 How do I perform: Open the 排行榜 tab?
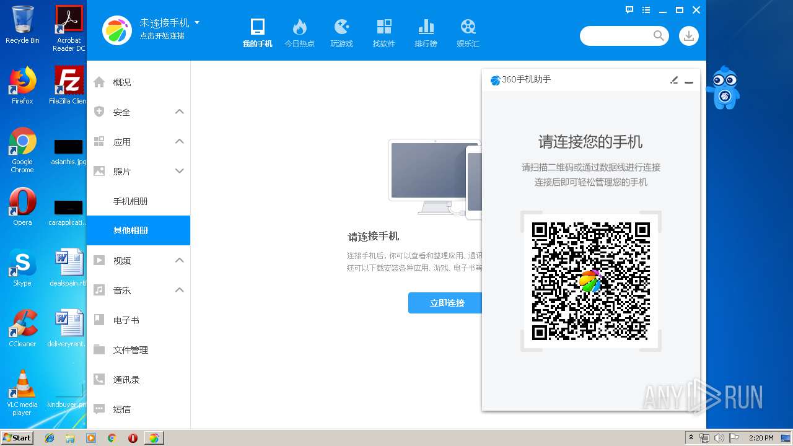click(x=426, y=33)
